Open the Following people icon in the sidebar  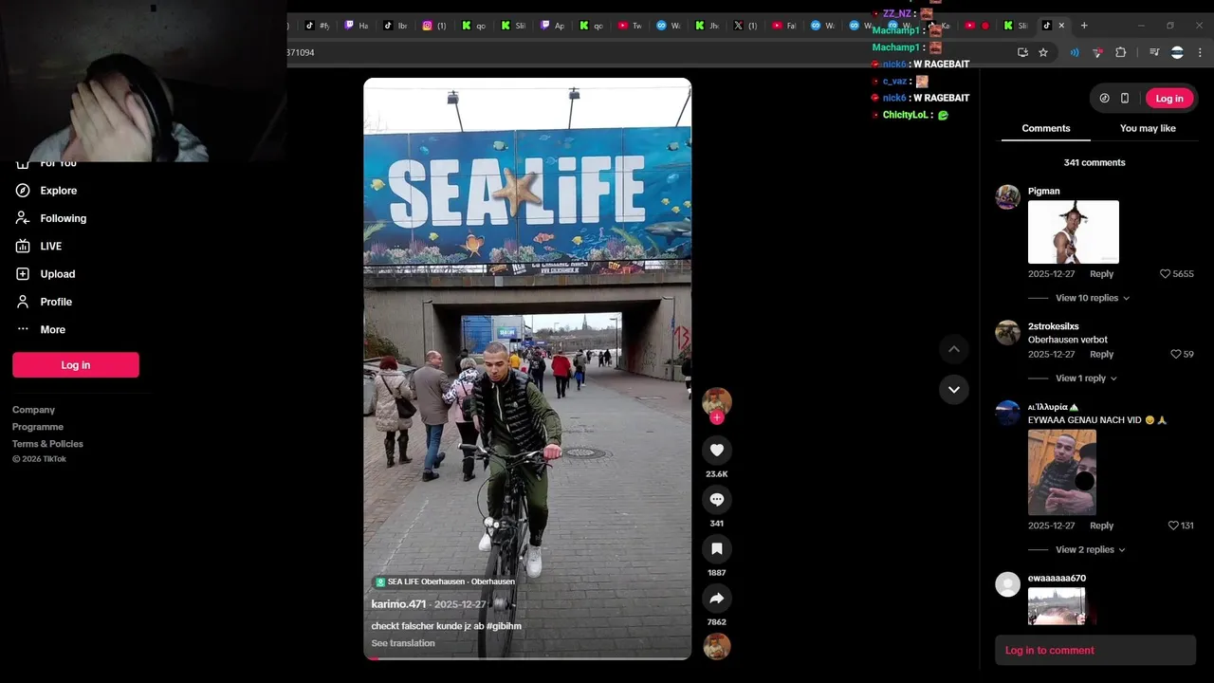23,218
